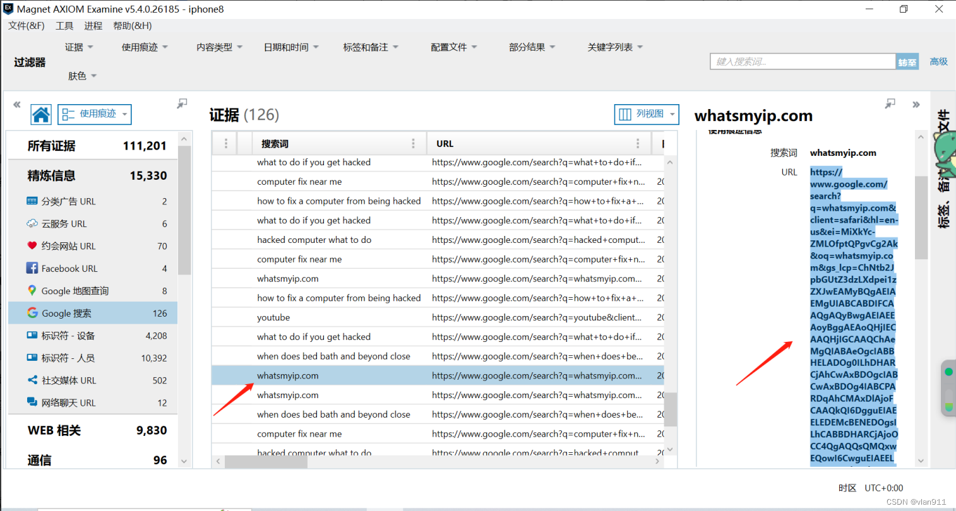Screen dimensions: 956x511
Task: Click the Go To search button
Action: (x=907, y=62)
